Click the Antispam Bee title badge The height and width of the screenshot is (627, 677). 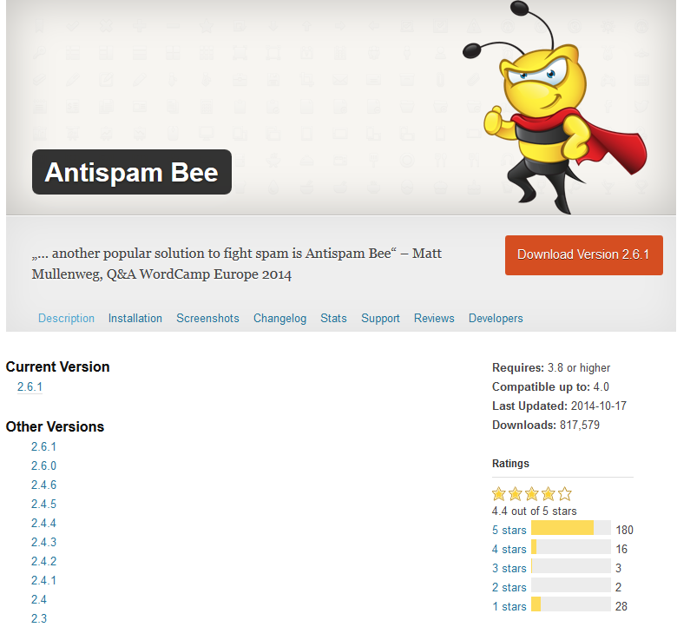click(132, 172)
